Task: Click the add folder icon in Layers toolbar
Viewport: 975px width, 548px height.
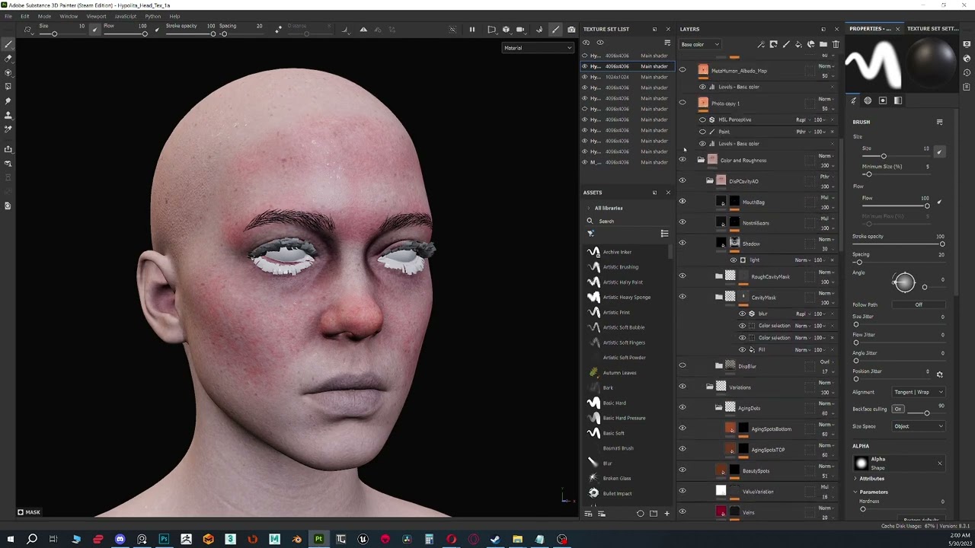Action: coord(823,44)
